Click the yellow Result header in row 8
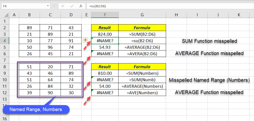254x121 pixels. tap(105, 67)
